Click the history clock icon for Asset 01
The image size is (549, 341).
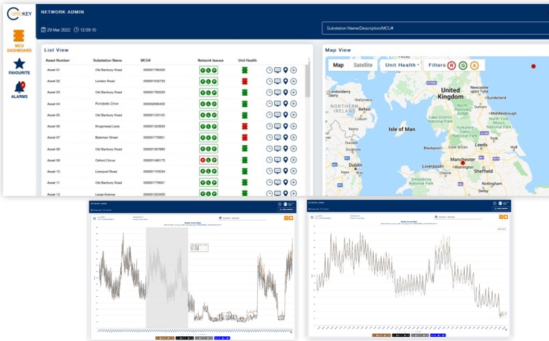coord(270,70)
